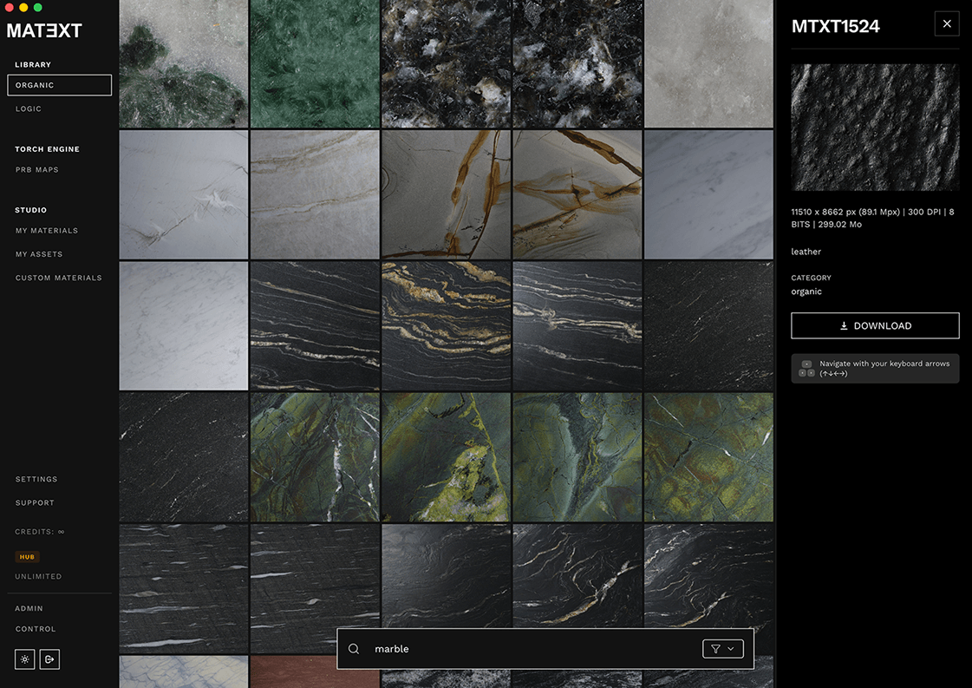Select the solid green marble thumbnail
This screenshot has width=972, height=688.
pyautogui.click(x=315, y=64)
